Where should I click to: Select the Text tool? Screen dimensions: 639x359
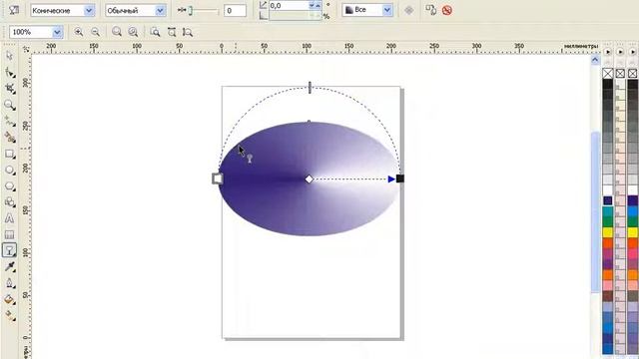(x=9, y=218)
